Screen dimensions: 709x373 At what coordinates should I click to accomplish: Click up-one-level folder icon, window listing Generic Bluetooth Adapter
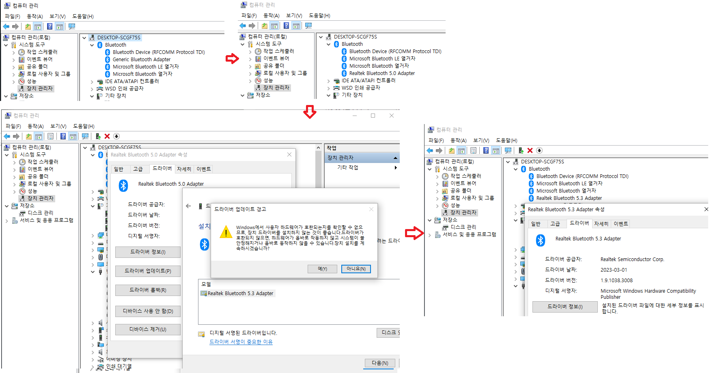[28, 26]
